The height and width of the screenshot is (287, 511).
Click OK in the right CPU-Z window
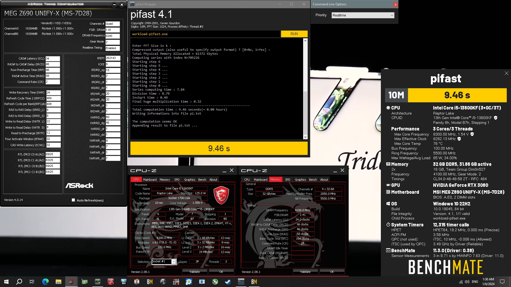(x=332, y=272)
